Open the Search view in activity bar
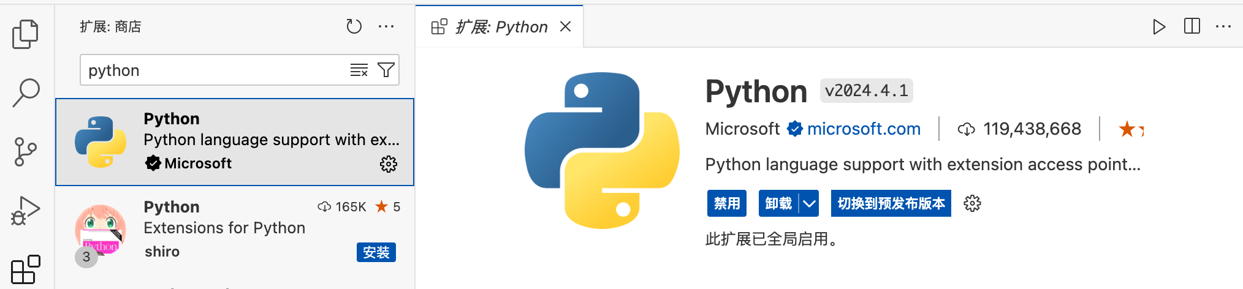Viewport: 1243px width, 289px height. 26,92
